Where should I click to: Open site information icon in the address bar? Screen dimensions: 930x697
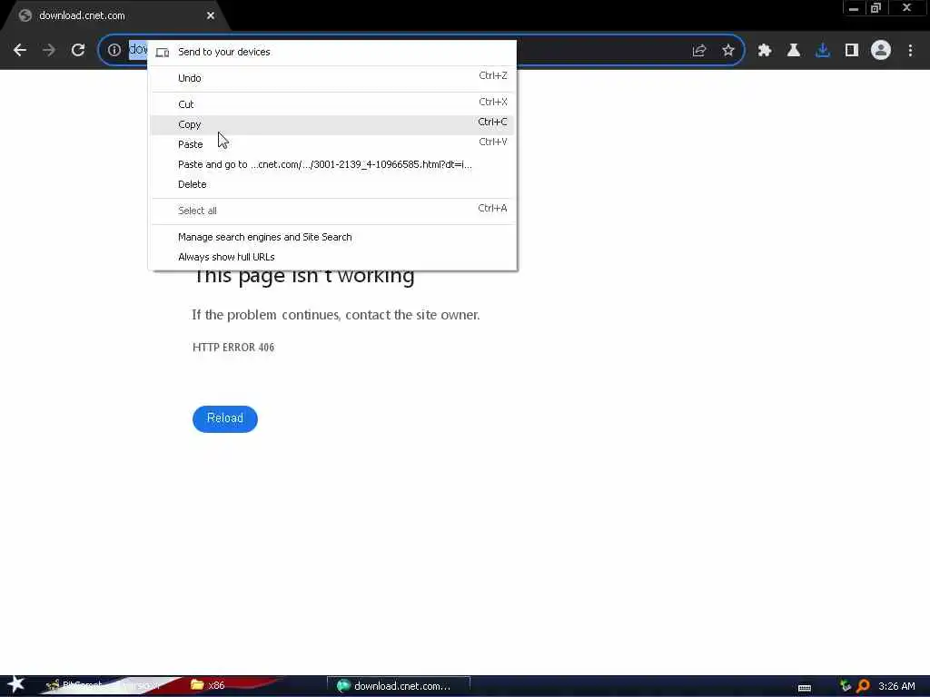click(114, 51)
